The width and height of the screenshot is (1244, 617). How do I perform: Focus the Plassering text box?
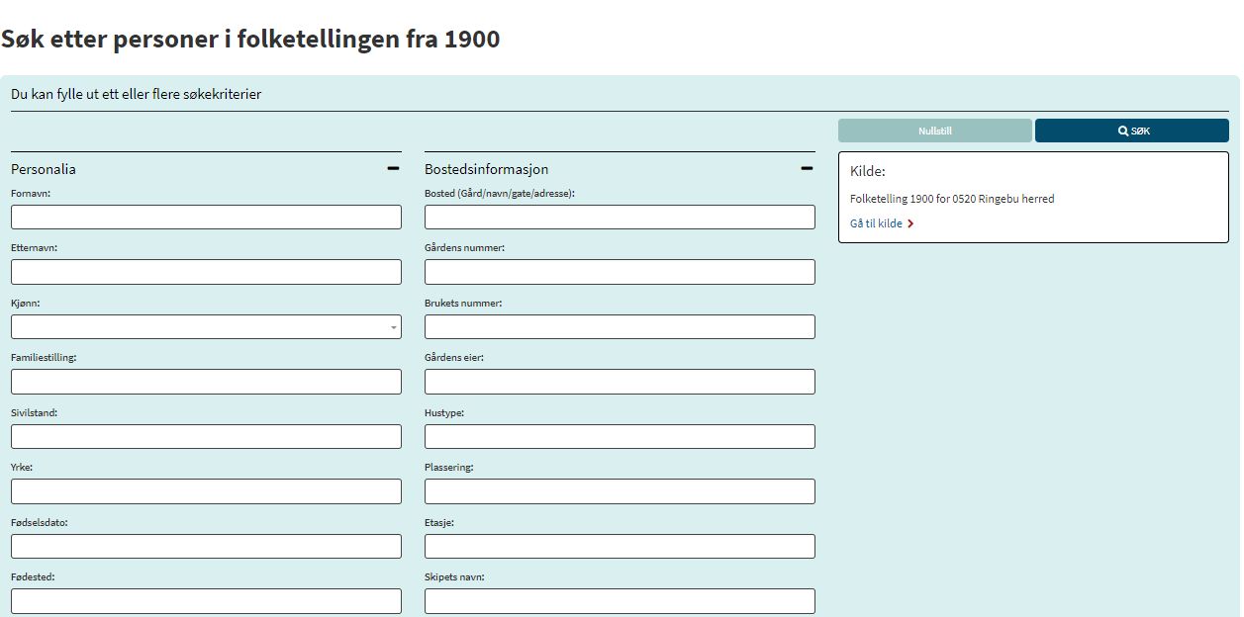click(620, 491)
